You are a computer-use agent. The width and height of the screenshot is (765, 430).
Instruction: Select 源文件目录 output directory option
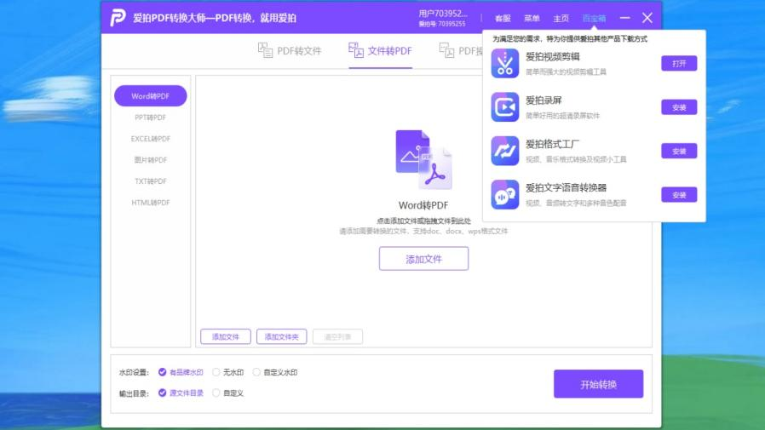pos(181,393)
